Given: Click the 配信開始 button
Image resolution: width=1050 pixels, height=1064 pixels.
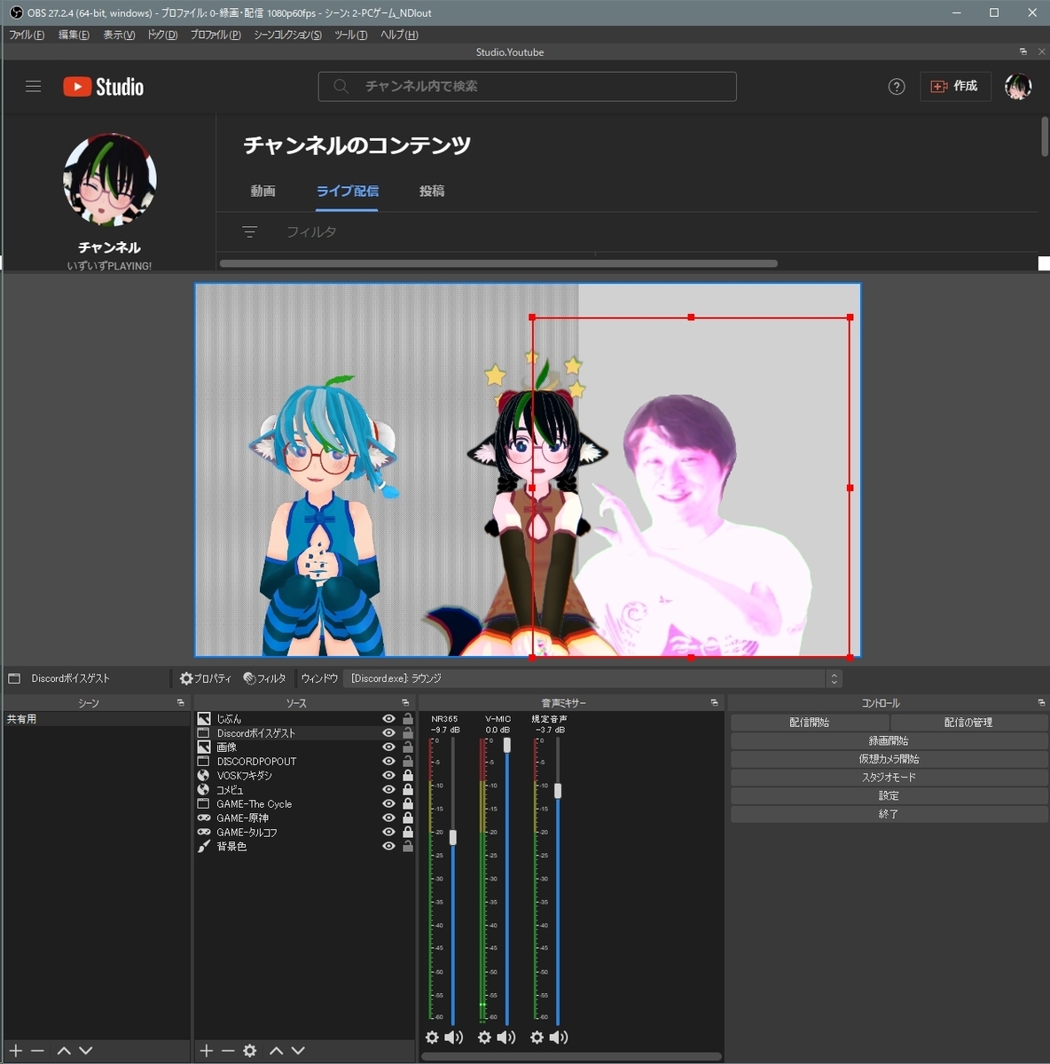Looking at the screenshot, I should tap(809, 723).
